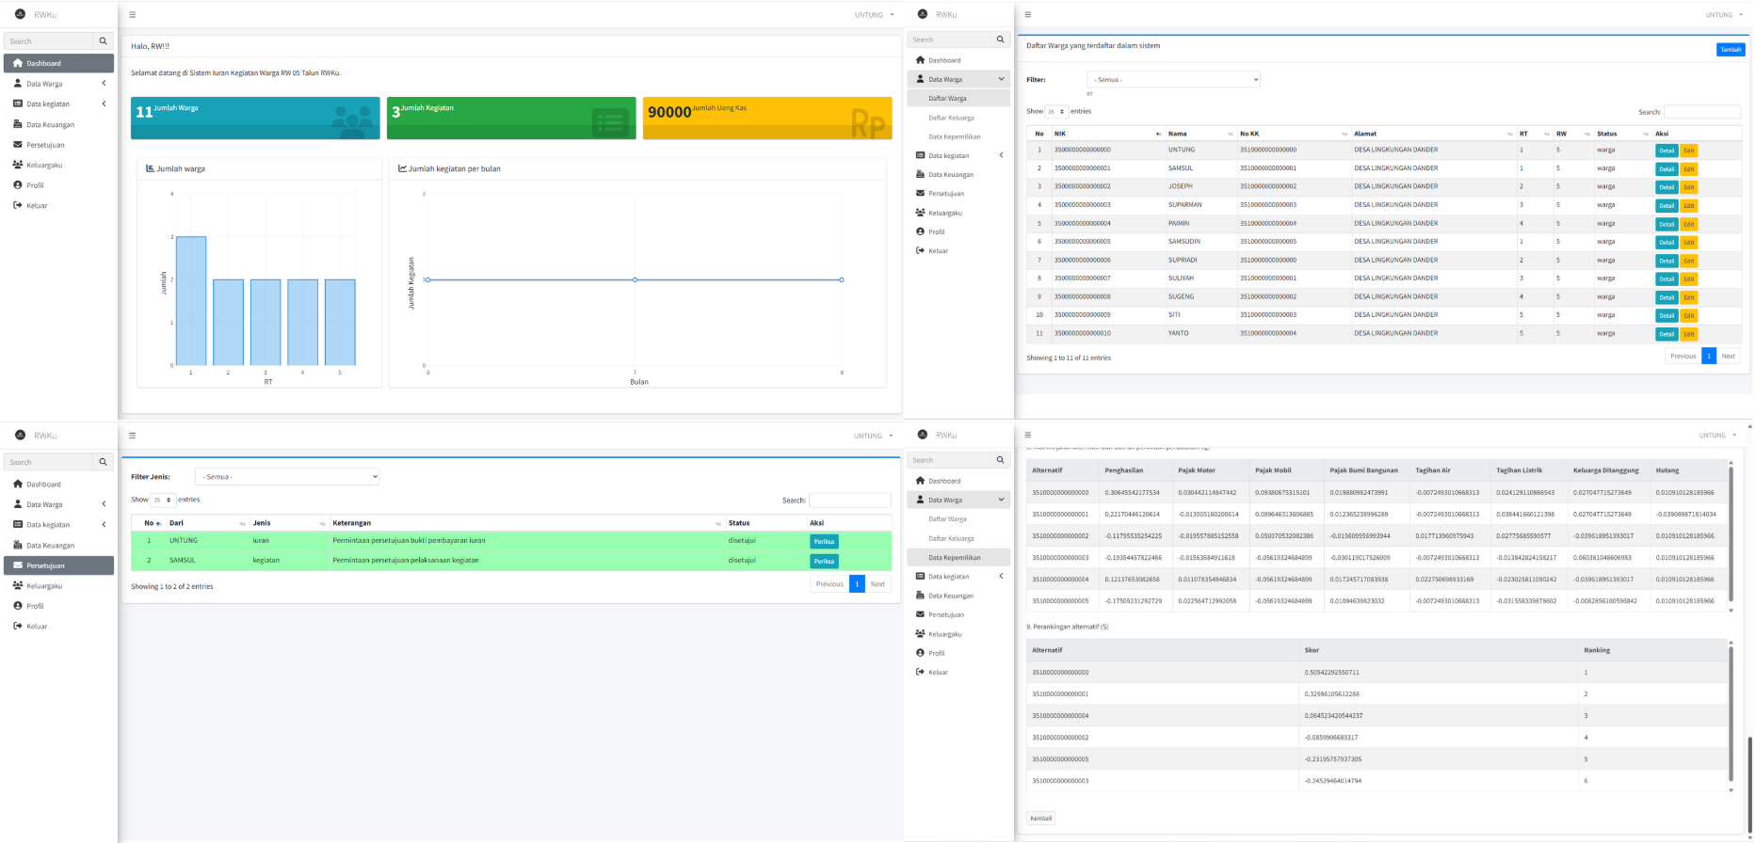
Task: Sort approvals table by Jenis column
Action: (288, 523)
